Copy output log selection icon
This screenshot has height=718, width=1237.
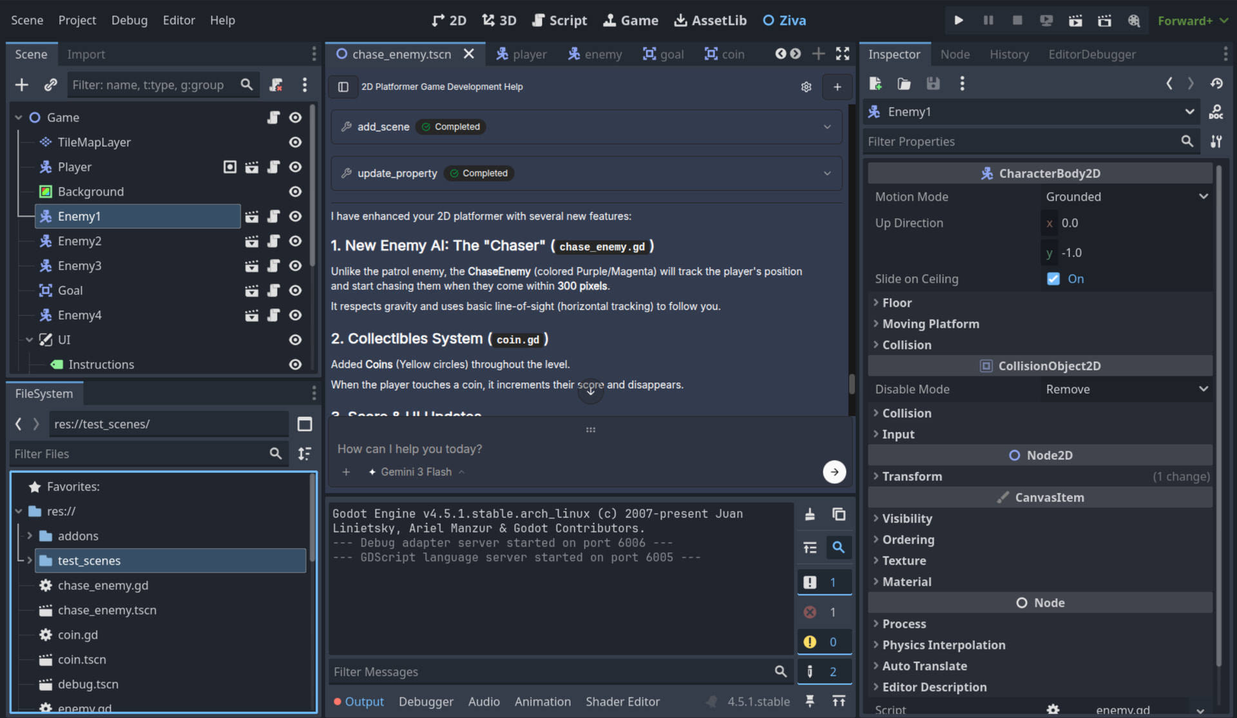(838, 514)
